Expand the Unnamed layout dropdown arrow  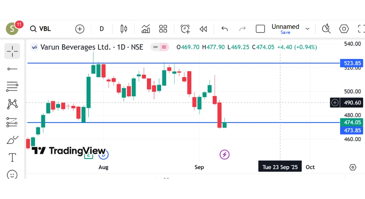[308, 29]
